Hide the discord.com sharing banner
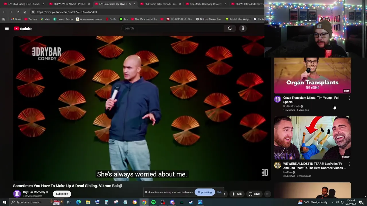 pos(219,192)
